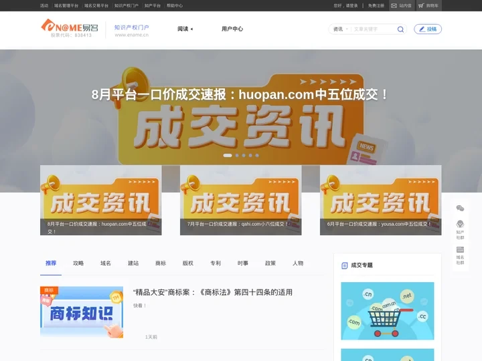Viewport: 482px width, 361px height.
Task: Switch to the 人物 tab
Action: point(298,263)
